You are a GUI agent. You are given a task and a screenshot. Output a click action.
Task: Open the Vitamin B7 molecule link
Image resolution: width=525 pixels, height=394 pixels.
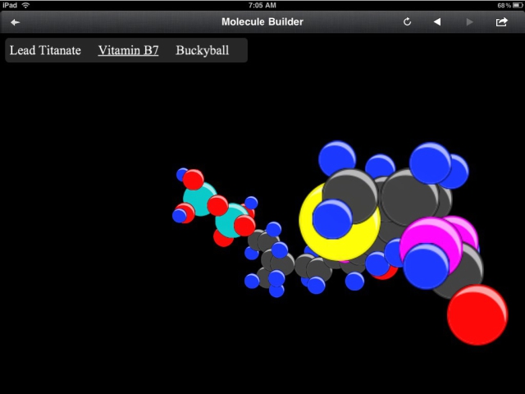128,50
